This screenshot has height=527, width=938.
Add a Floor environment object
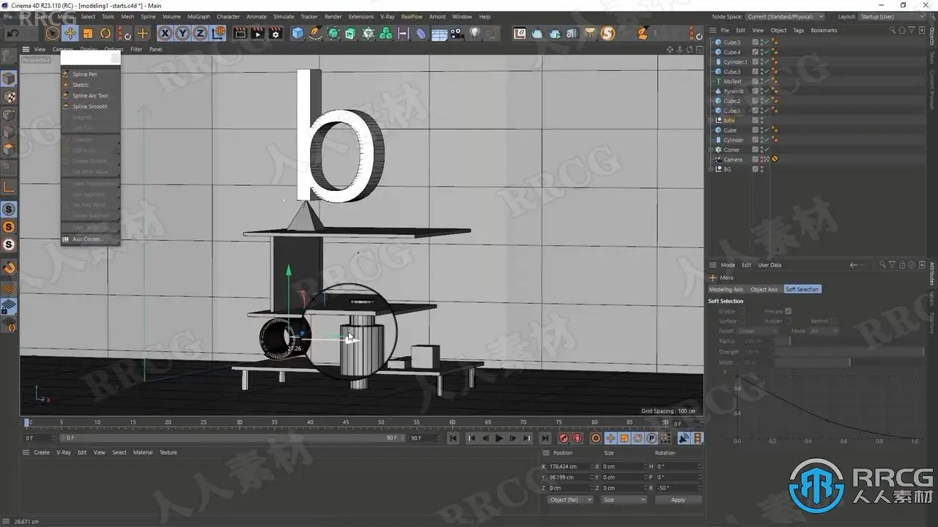439,33
